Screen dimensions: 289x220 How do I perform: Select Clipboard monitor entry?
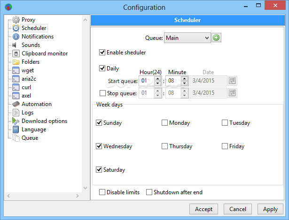click(x=45, y=53)
